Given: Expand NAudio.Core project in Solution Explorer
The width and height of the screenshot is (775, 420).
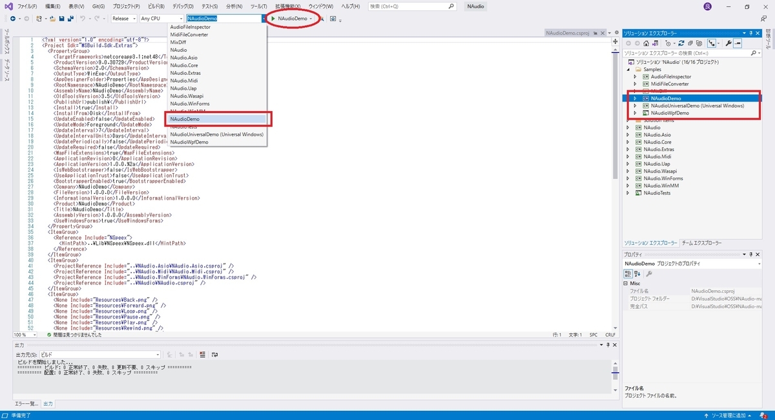Looking at the screenshot, I should click(628, 142).
